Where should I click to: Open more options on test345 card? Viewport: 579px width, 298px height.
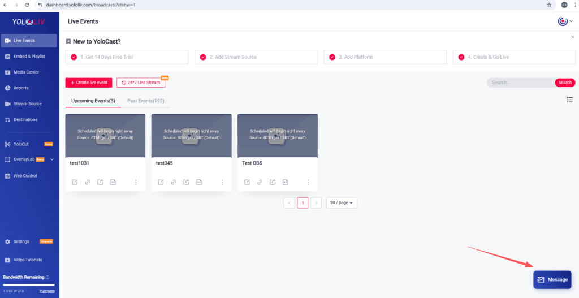pyautogui.click(x=222, y=182)
